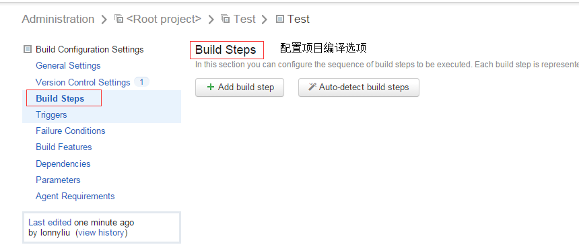Image resolution: width=579 pixels, height=249 pixels.
Task: Click the Test build configuration square icon
Action: (x=280, y=19)
